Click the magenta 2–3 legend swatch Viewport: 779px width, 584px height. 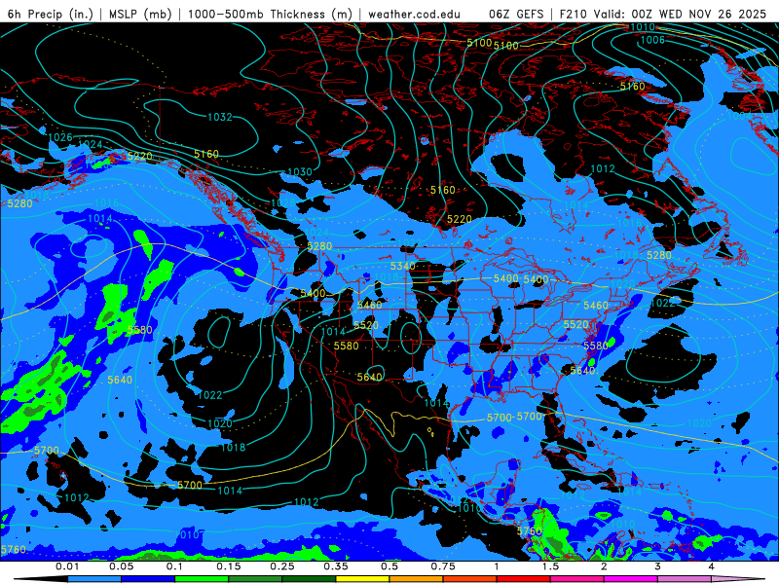(x=631, y=579)
